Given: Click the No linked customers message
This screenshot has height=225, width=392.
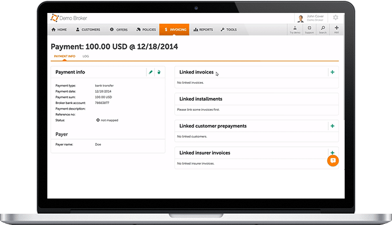Looking at the screenshot, I should [x=192, y=137].
